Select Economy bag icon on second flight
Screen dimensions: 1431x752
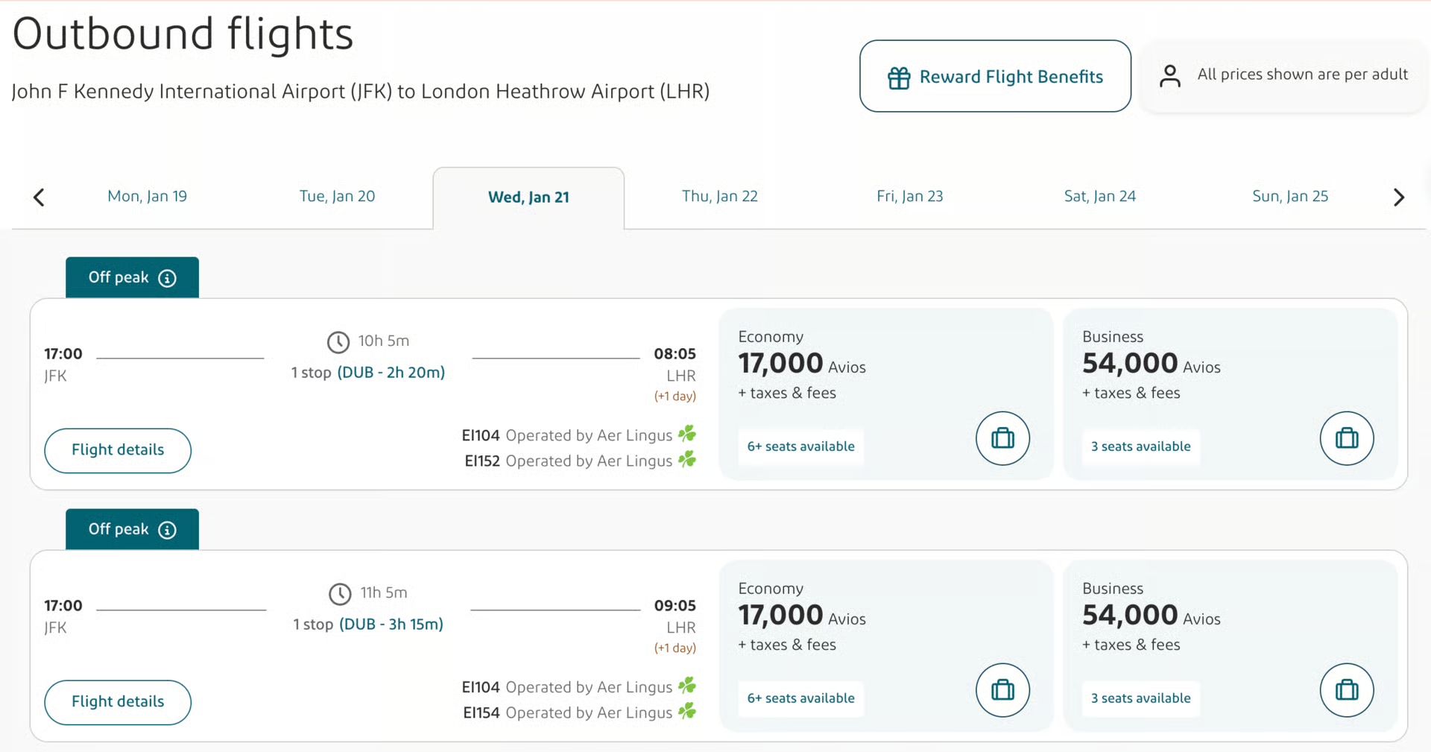coord(1002,690)
